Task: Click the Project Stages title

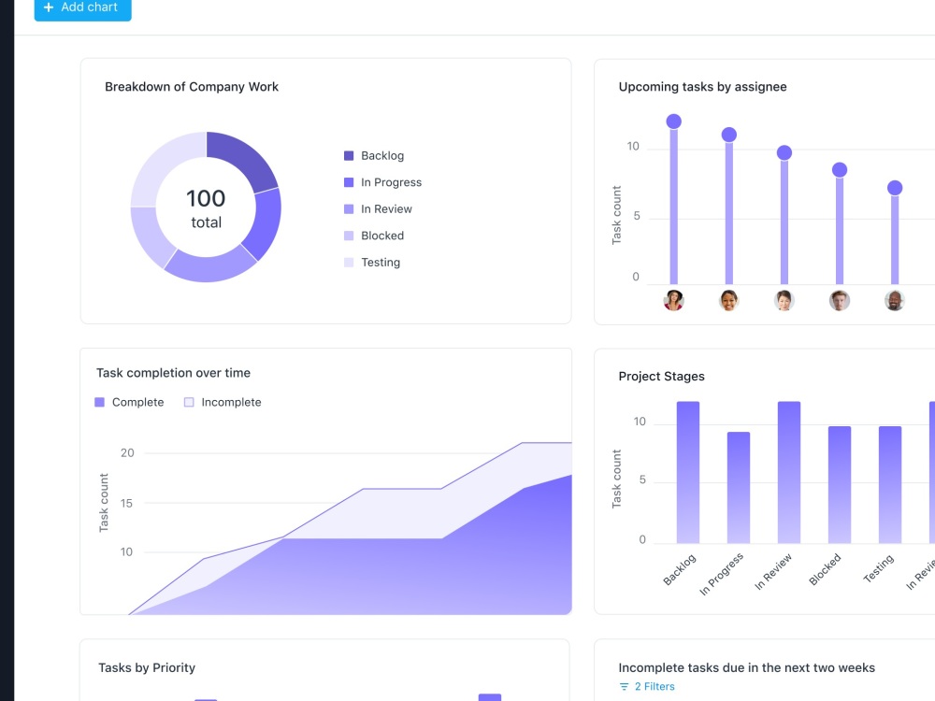Action: pos(661,376)
